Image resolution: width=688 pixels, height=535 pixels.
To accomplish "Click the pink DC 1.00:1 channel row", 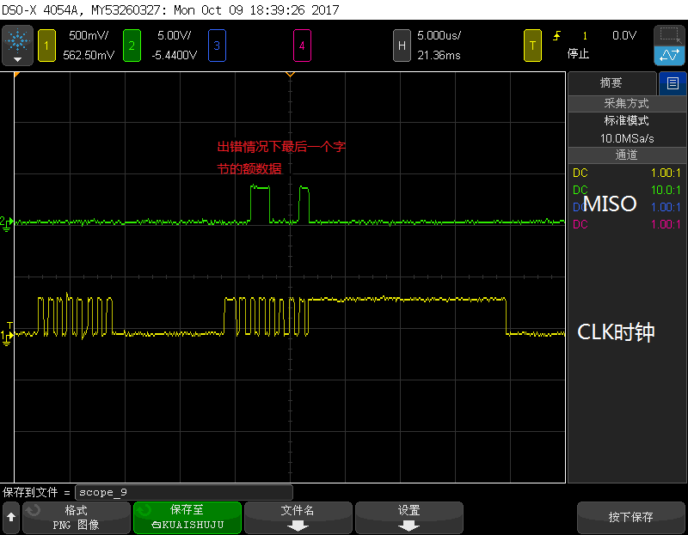I will point(627,224).
